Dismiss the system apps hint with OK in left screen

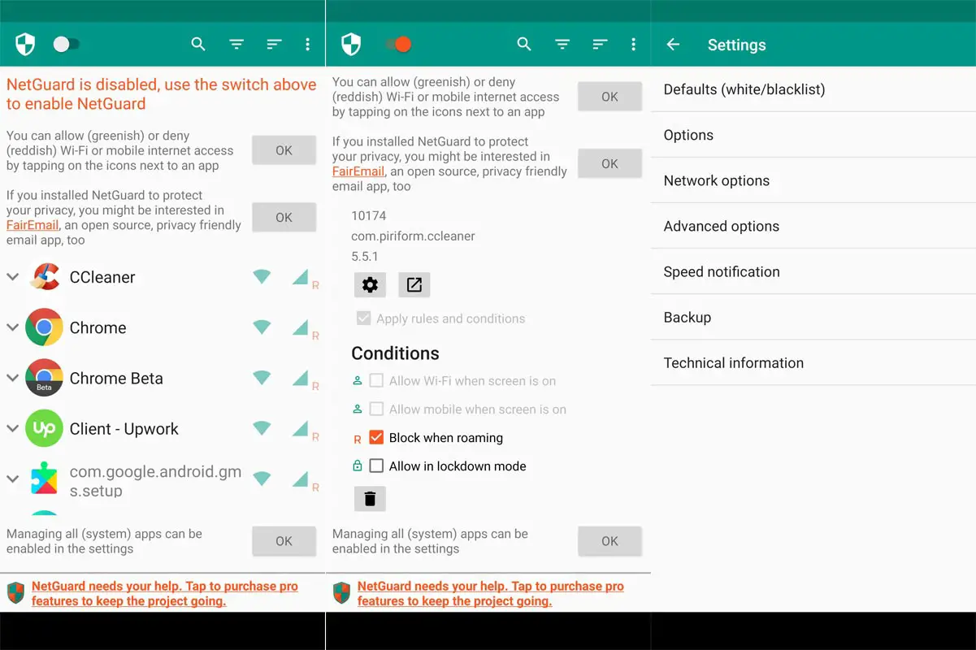click(284, 541)
